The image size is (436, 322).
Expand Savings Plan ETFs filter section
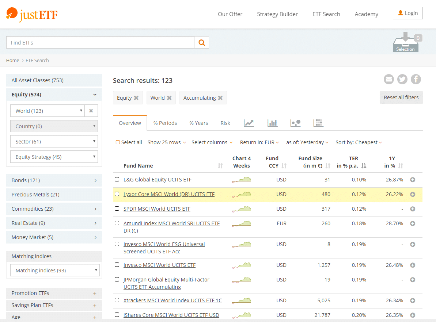[54, 305]
